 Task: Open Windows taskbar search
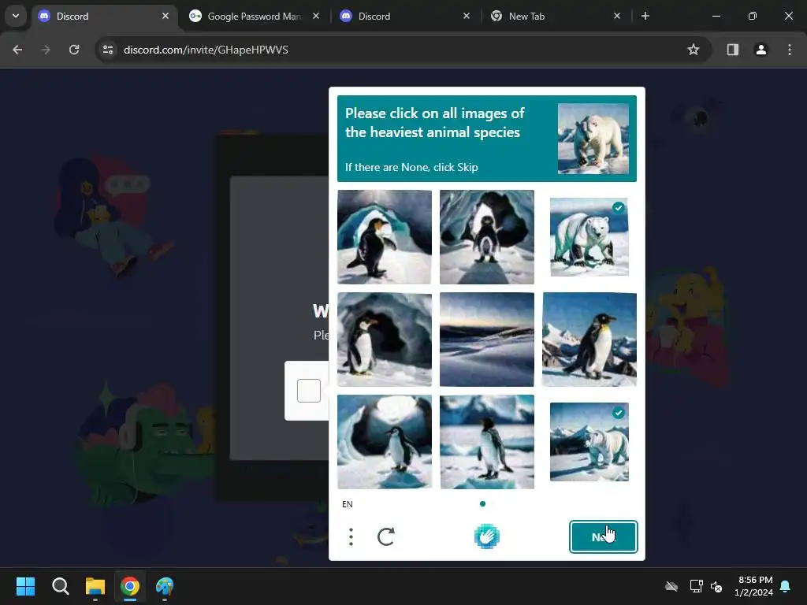60,586
